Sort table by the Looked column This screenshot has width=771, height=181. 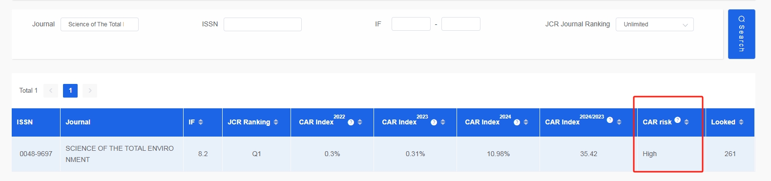click(741, 122)
